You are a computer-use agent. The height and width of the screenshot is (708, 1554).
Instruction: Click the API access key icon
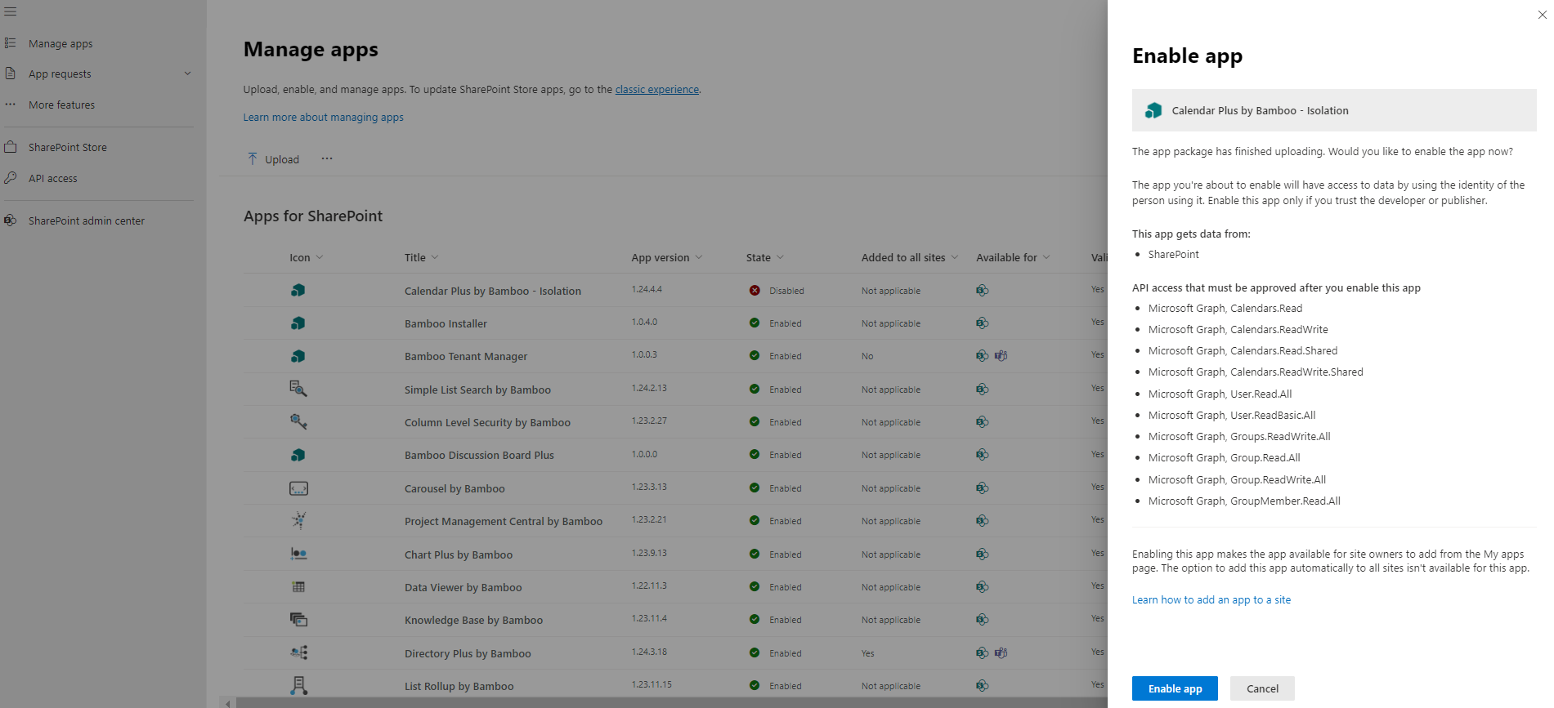click(x=11, y=178)
